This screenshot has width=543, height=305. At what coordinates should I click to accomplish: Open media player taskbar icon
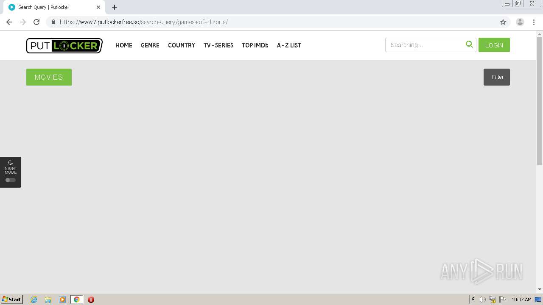click(x=62, y=299)
